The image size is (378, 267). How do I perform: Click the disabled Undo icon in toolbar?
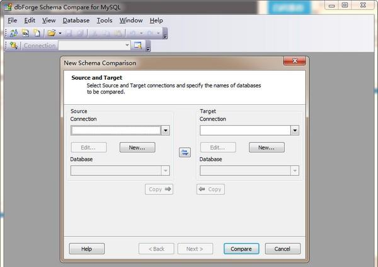point(133,33)
